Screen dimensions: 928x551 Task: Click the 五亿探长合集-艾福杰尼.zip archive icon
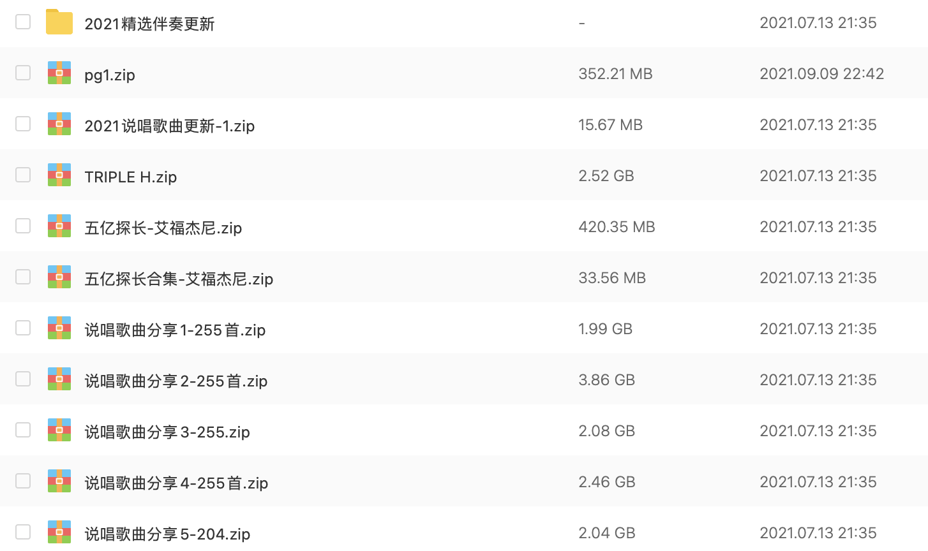pos(59,277)
